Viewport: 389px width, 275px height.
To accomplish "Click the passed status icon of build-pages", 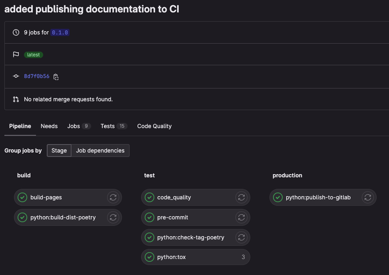I will tap(22, 197).
